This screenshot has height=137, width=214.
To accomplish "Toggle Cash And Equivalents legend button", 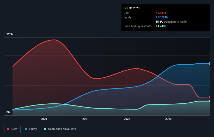I will 60,129.
